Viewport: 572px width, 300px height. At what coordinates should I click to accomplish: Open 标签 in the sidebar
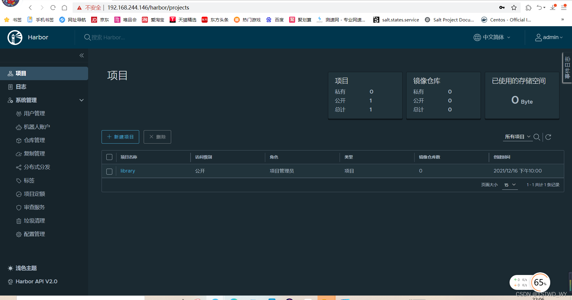pos(29,181)
